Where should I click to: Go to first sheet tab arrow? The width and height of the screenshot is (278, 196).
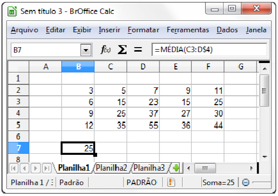(x=13, y=168)
